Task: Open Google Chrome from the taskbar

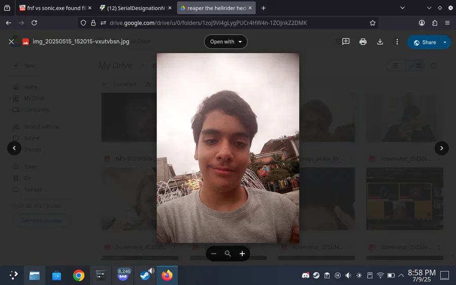Action: (79, 275)
